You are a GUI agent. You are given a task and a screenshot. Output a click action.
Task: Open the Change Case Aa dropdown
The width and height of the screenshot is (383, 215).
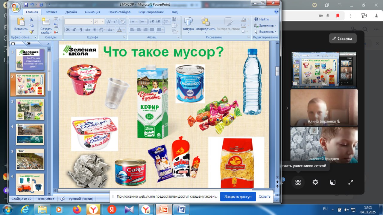(111, 30)
